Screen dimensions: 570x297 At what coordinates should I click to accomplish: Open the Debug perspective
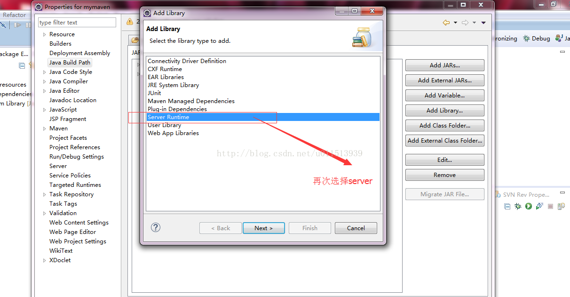coord(537,39)
